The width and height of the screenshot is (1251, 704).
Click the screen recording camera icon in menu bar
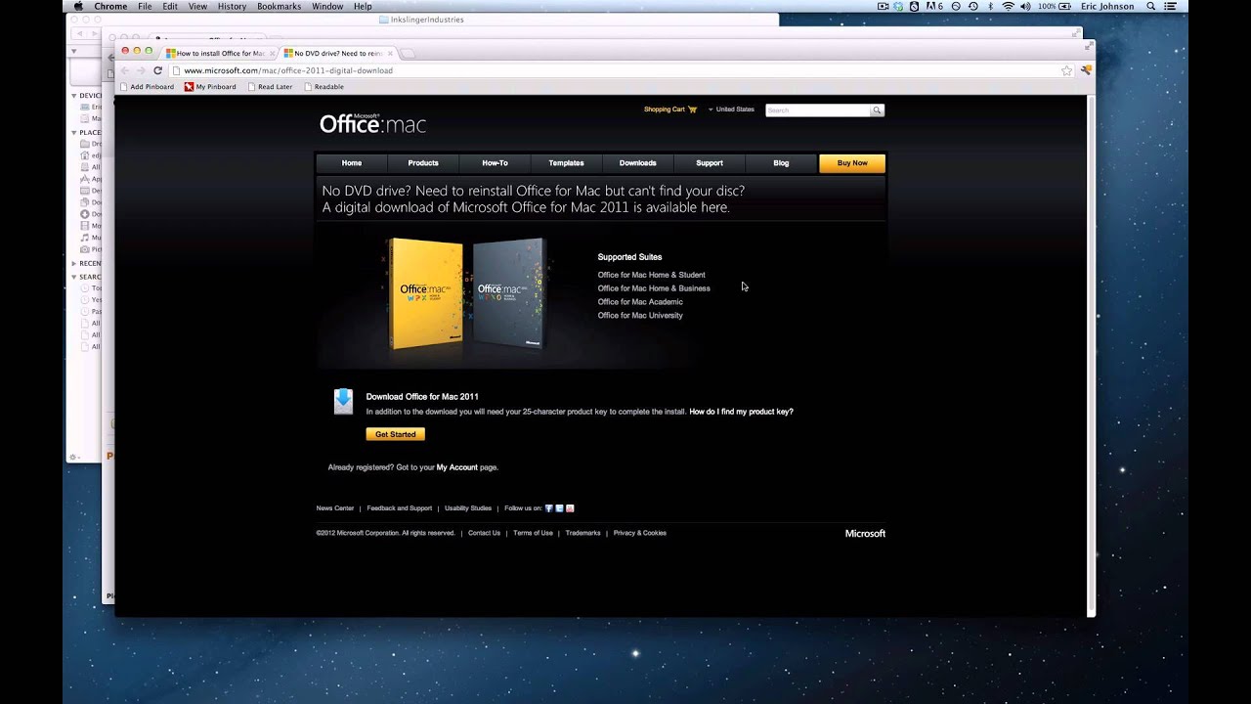point(883,6)
